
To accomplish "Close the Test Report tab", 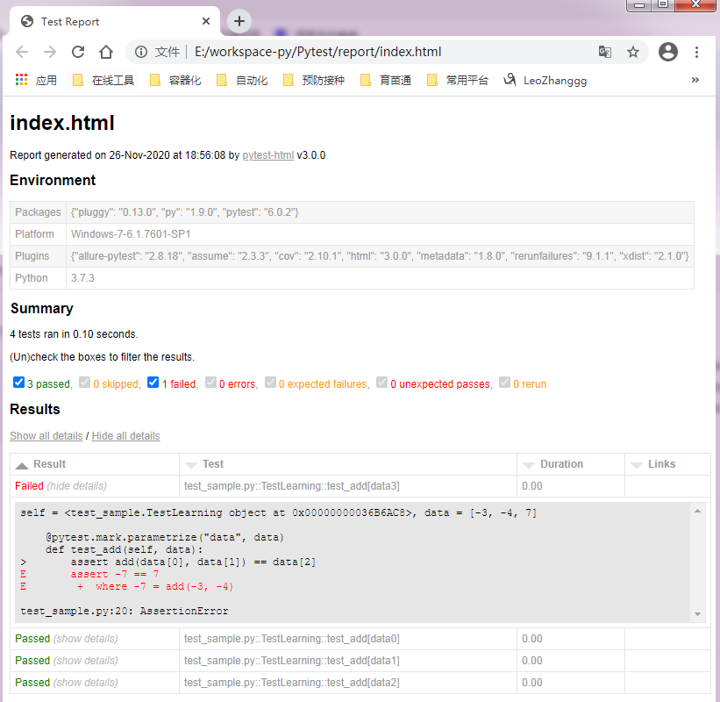I will (x=206, y=21).
